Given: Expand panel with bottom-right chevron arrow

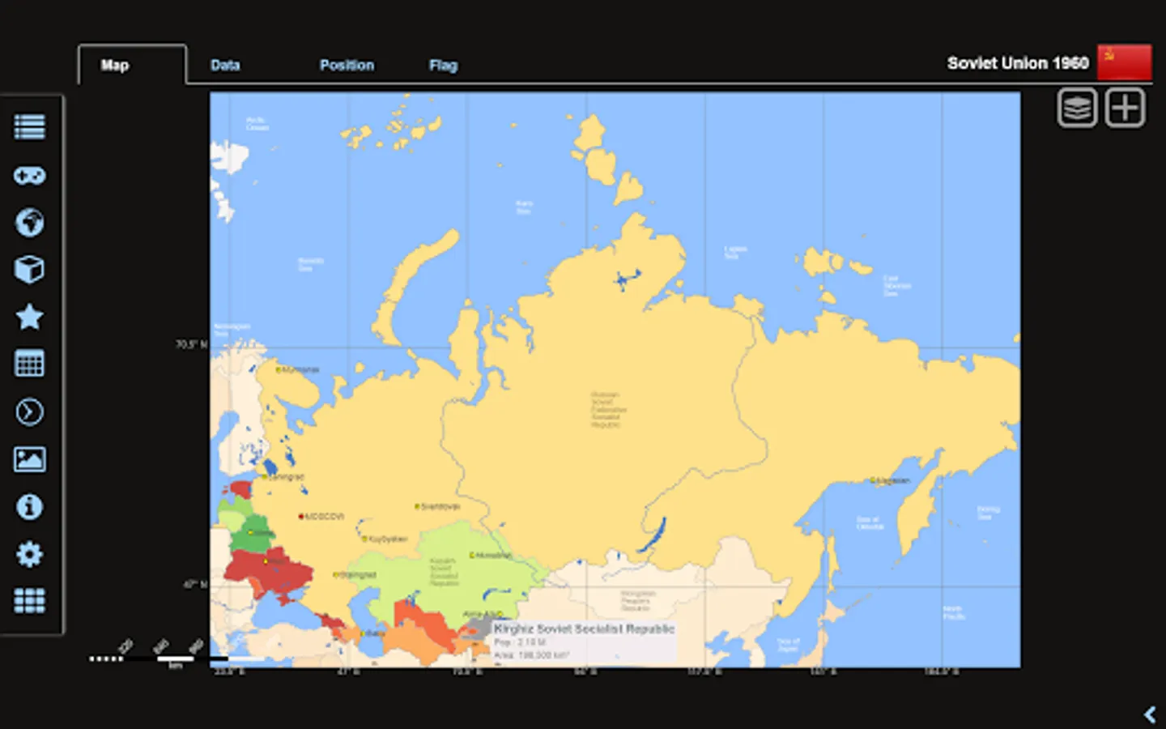Looking at the screenshot, I should coord(1150,714).
